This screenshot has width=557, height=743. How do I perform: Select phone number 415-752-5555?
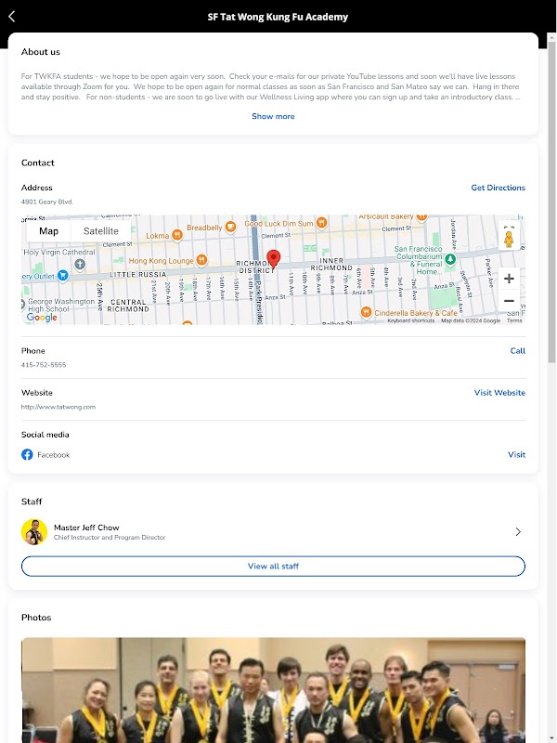(x=44, y=365)
